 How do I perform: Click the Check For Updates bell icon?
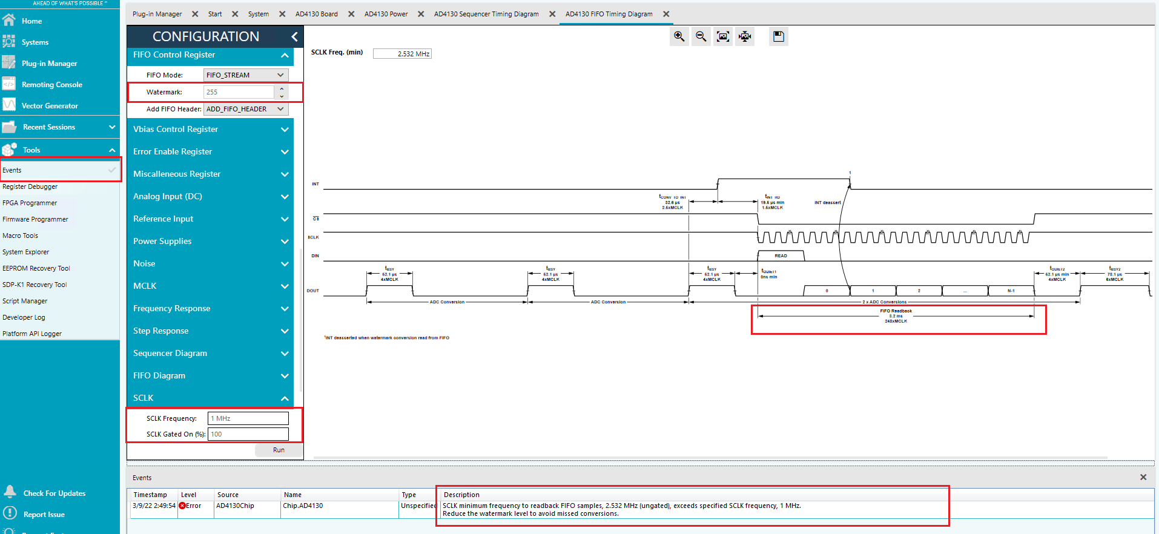(10, 492)
